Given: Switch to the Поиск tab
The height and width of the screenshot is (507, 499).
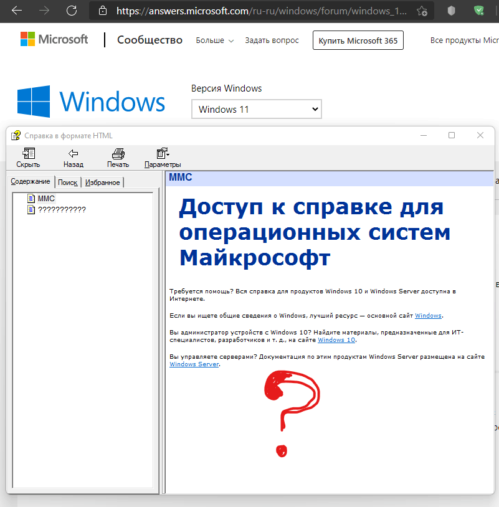Looking at the screenshot, I should pyautogui.click(x=67, y=182).
